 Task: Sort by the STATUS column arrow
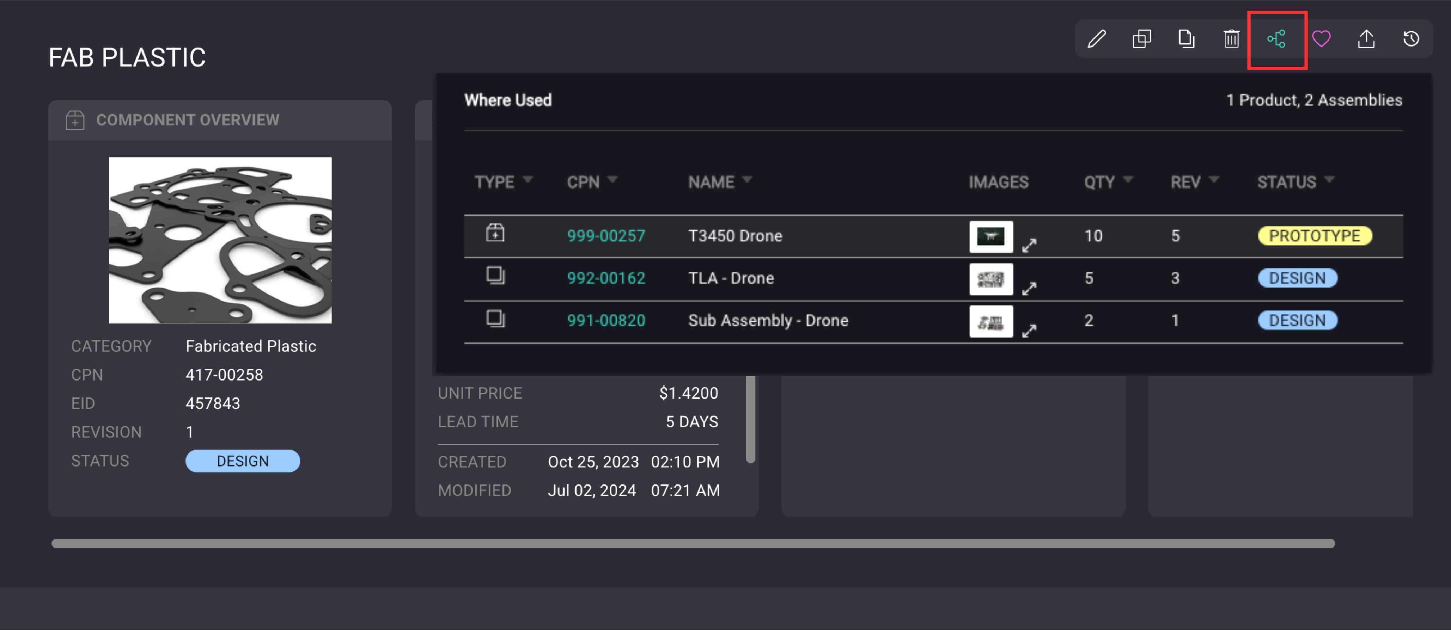(x=1329, y=180)
